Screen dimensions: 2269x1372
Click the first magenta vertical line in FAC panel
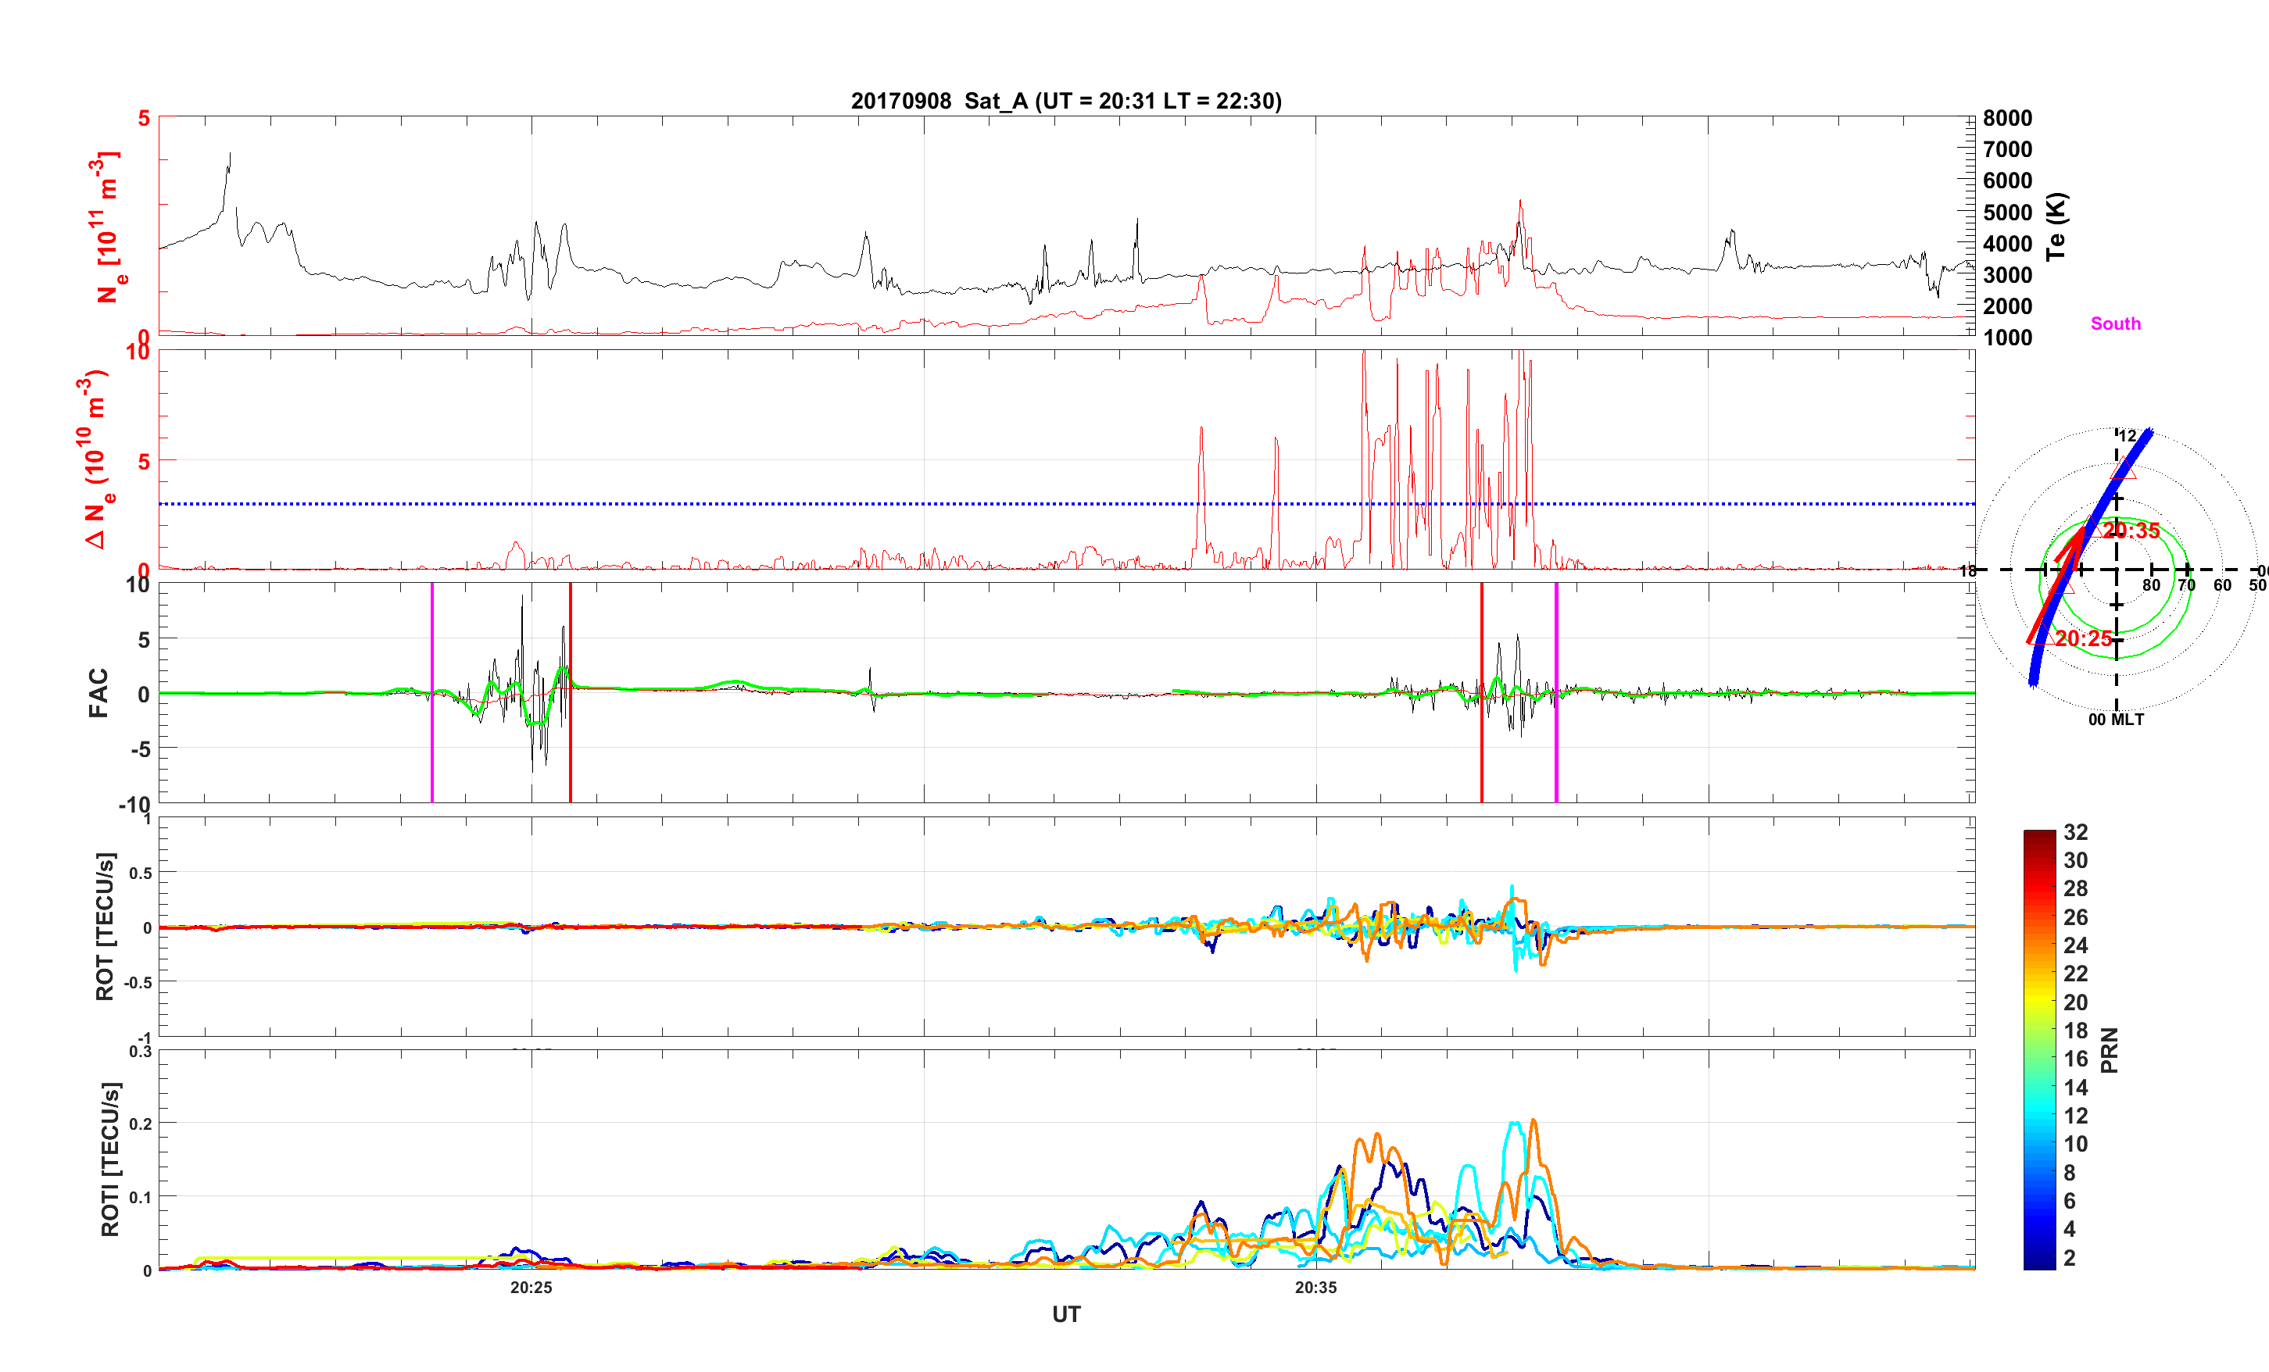click(432, 737)
